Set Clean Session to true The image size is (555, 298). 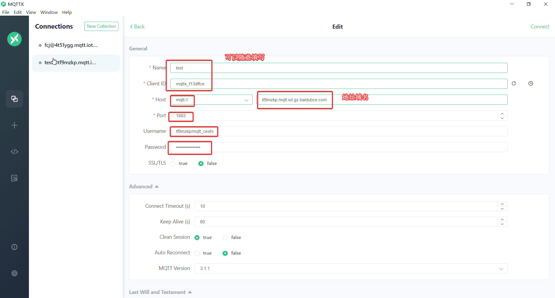197,238
